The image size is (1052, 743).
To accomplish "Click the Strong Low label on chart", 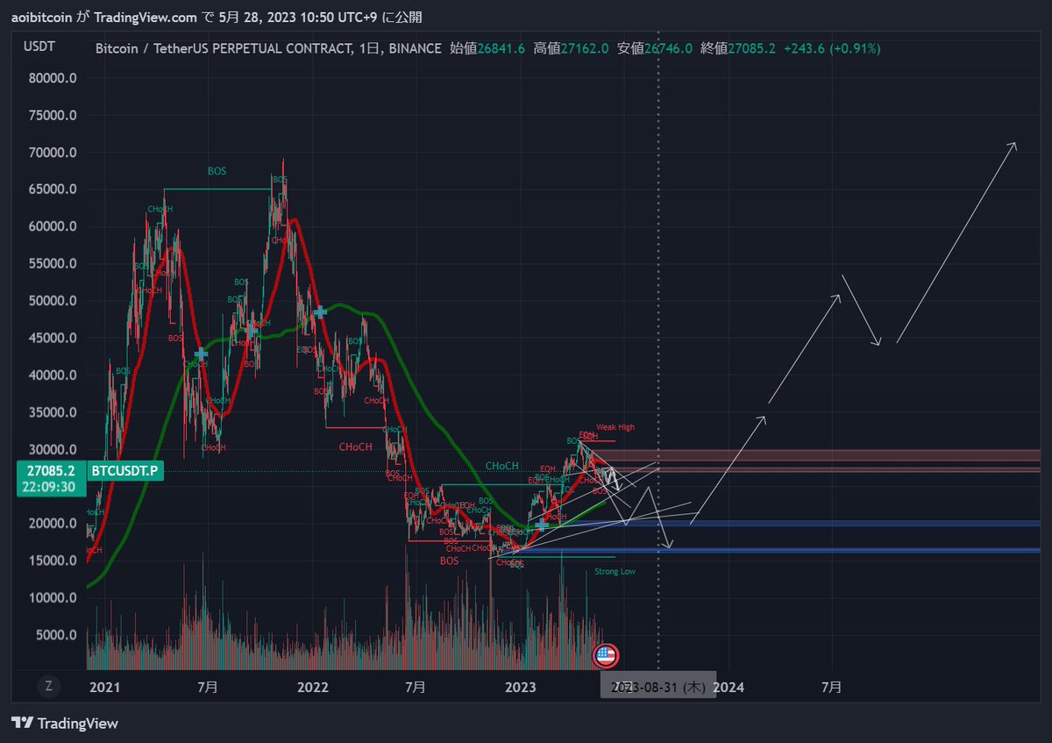I will point(615,571).
